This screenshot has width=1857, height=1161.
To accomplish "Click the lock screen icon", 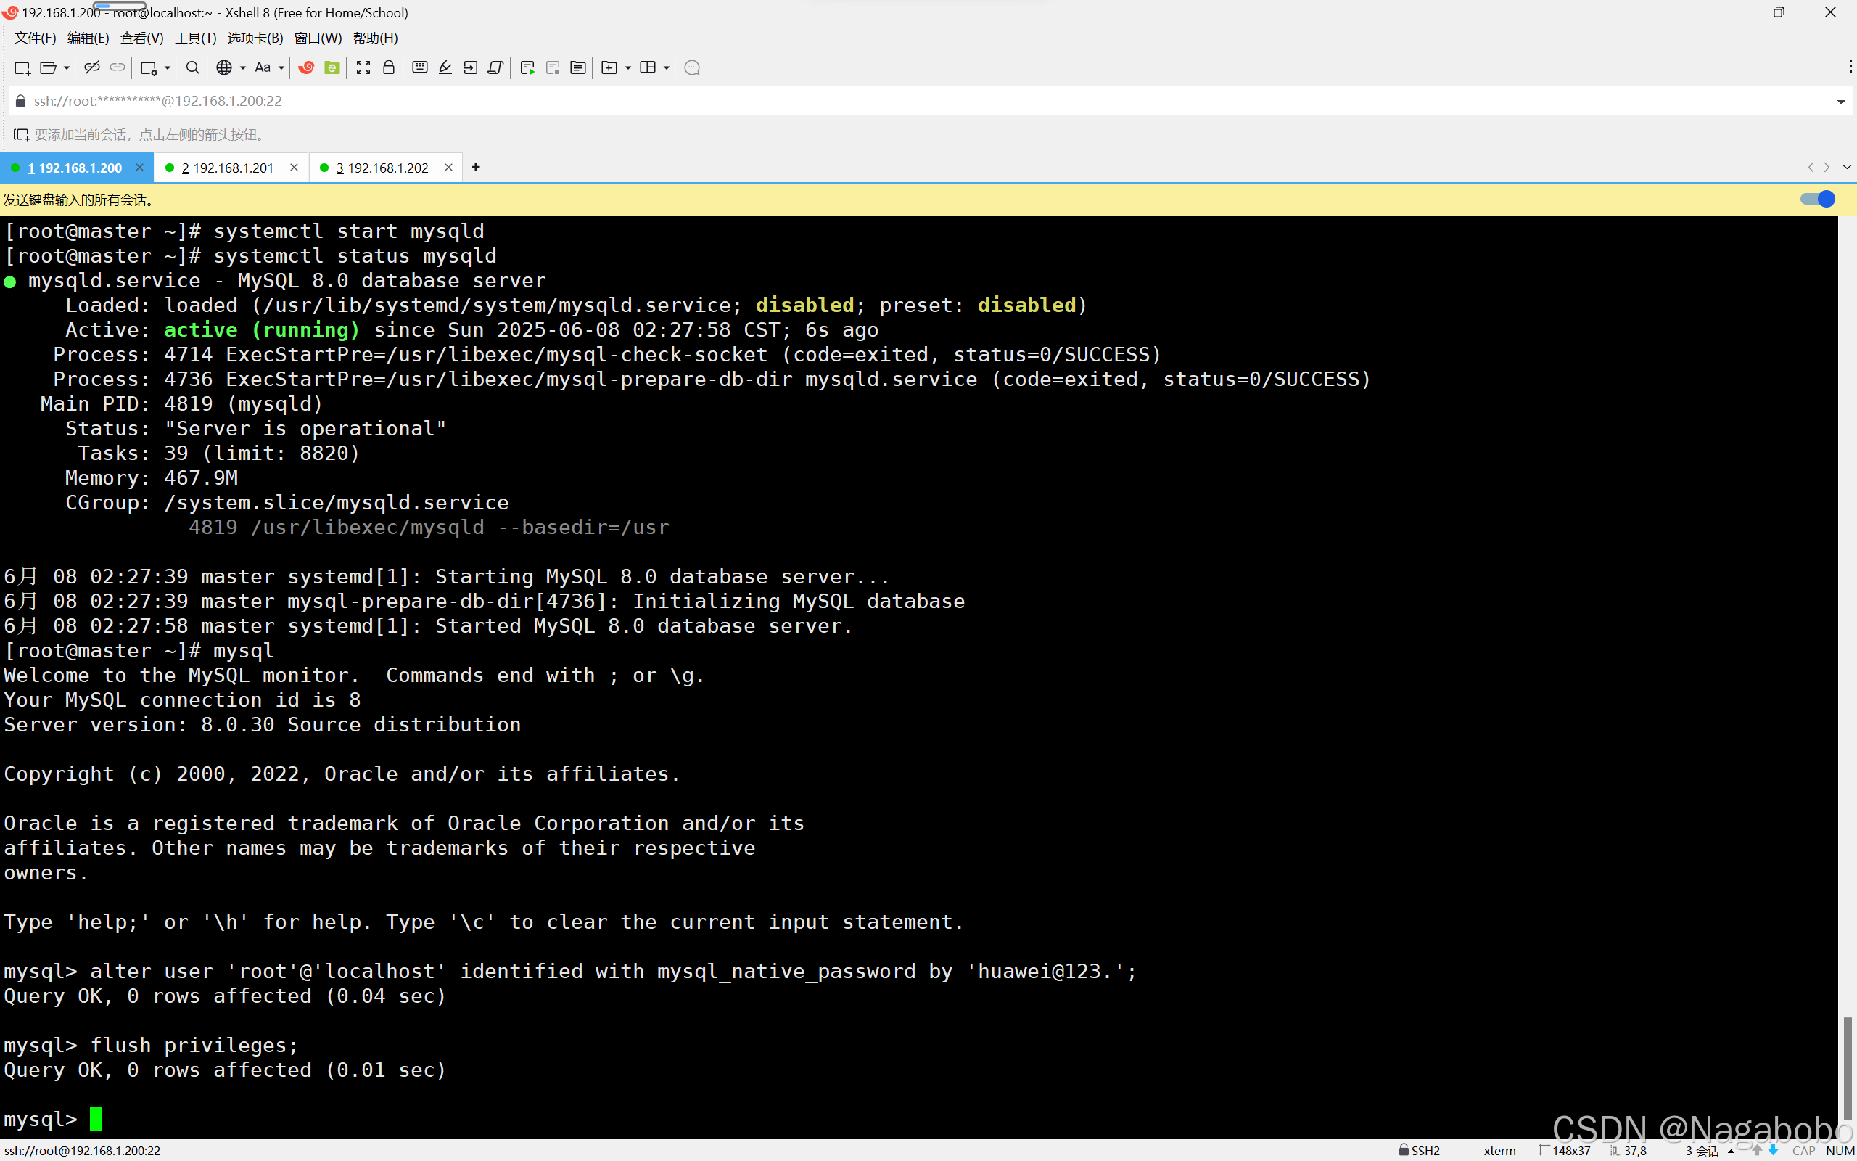I will (x=389, y=67).
